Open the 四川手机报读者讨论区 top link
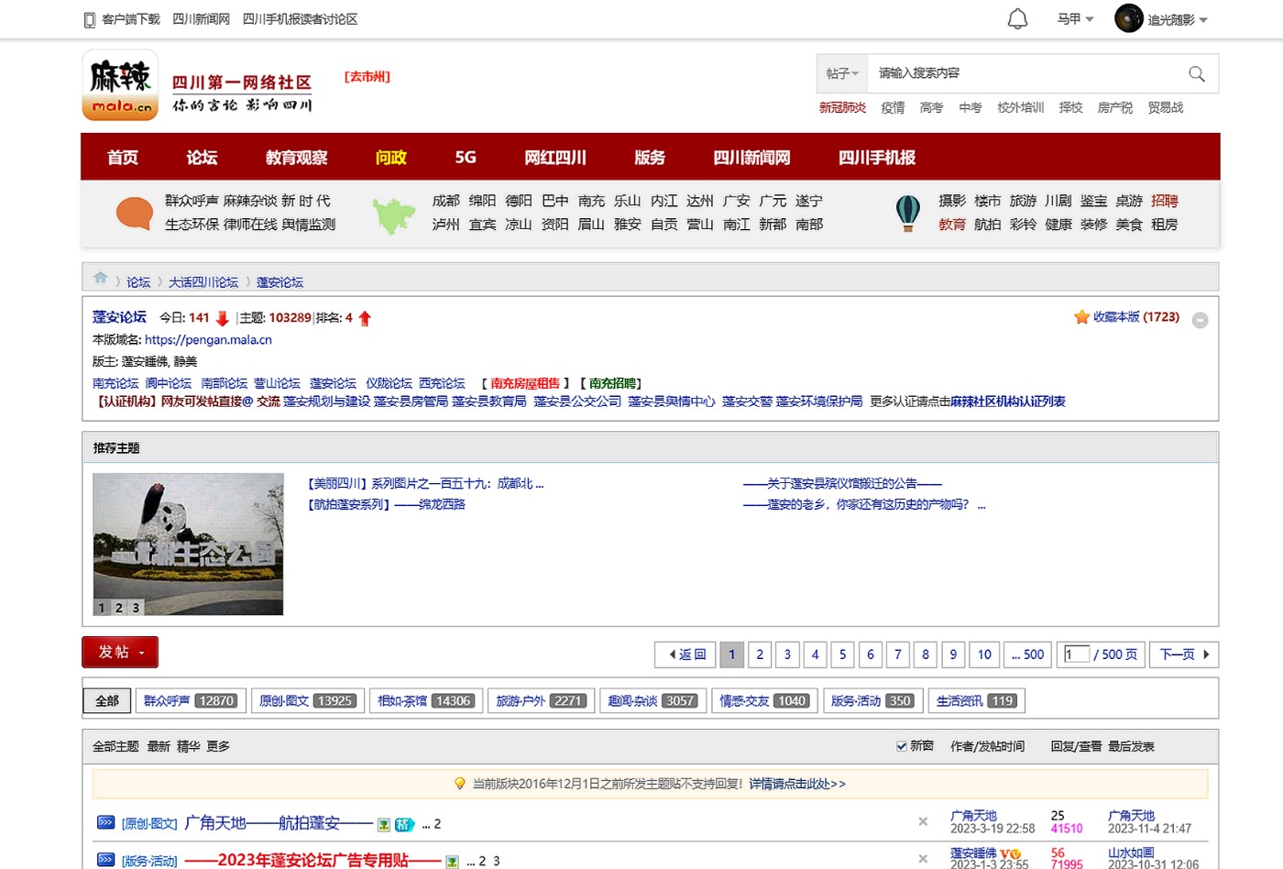1283x869 pixels. coord(300,19)
